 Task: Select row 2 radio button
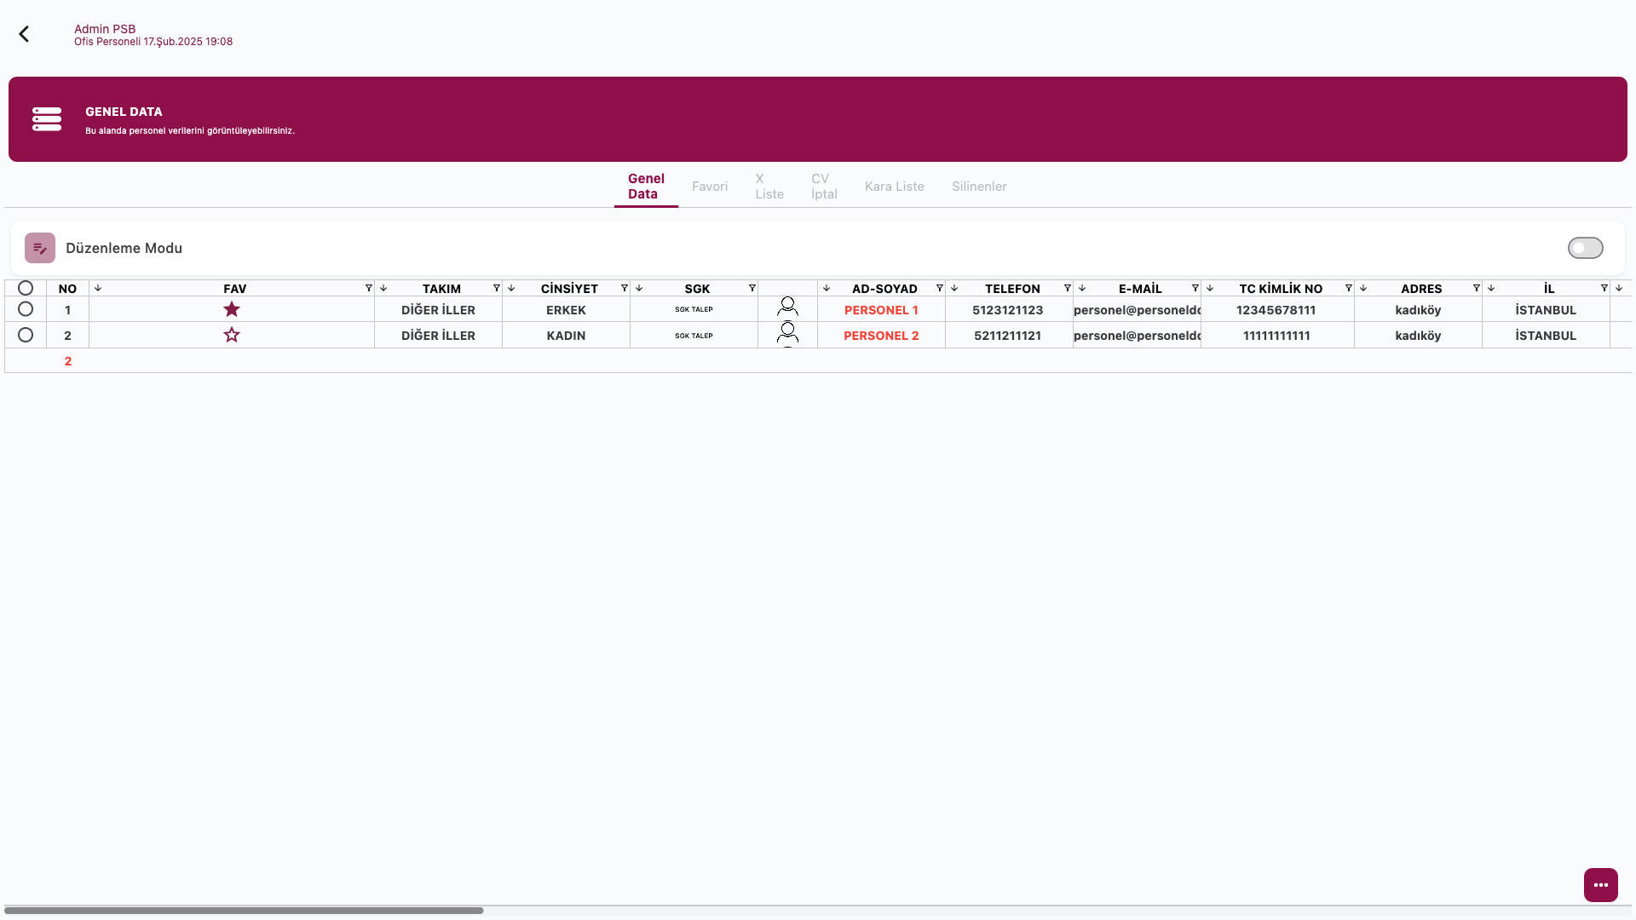[26, 335]
